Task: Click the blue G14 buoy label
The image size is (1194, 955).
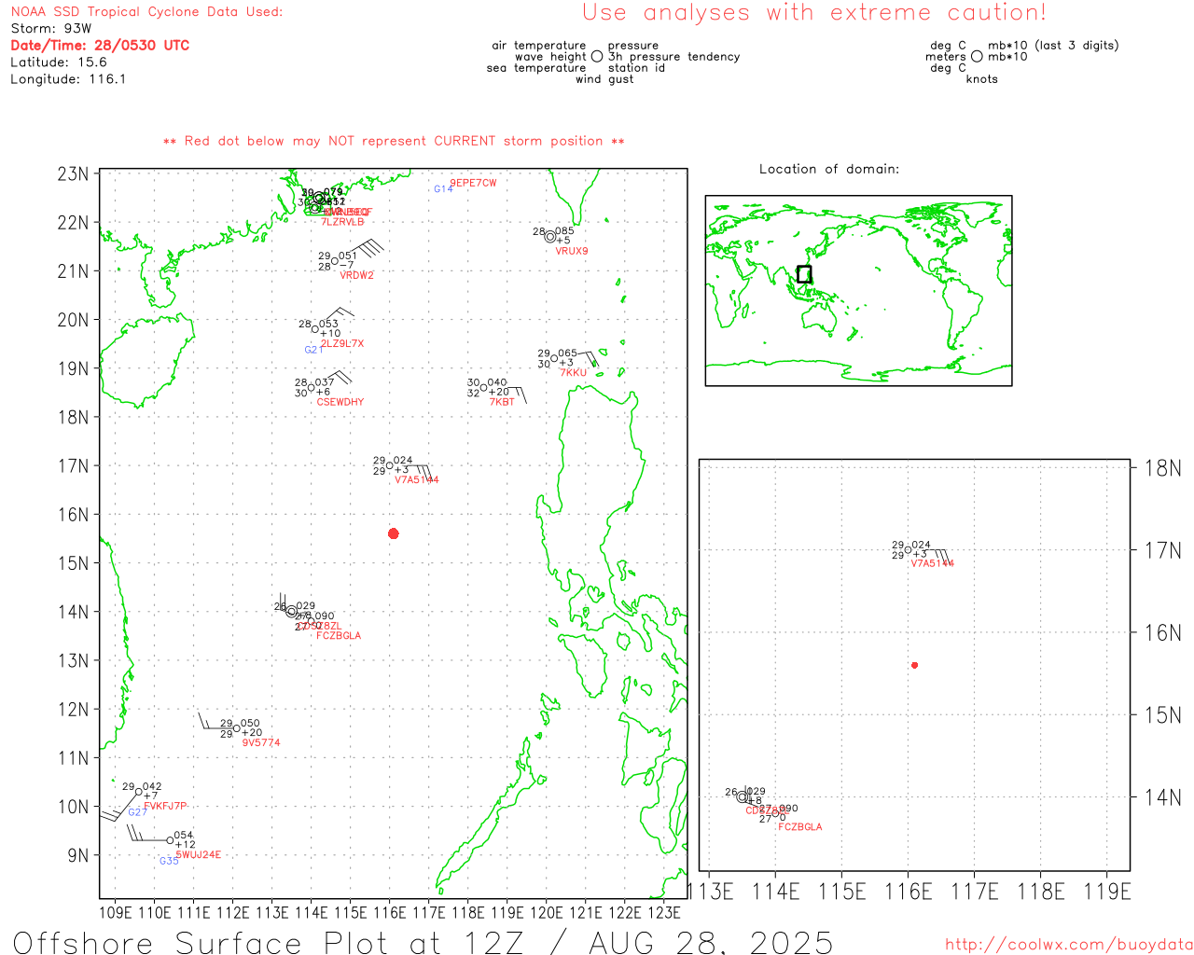Action: click(x=443, y=189)
